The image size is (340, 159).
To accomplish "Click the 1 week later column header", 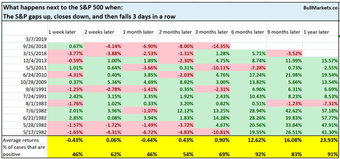I will 65,32.
